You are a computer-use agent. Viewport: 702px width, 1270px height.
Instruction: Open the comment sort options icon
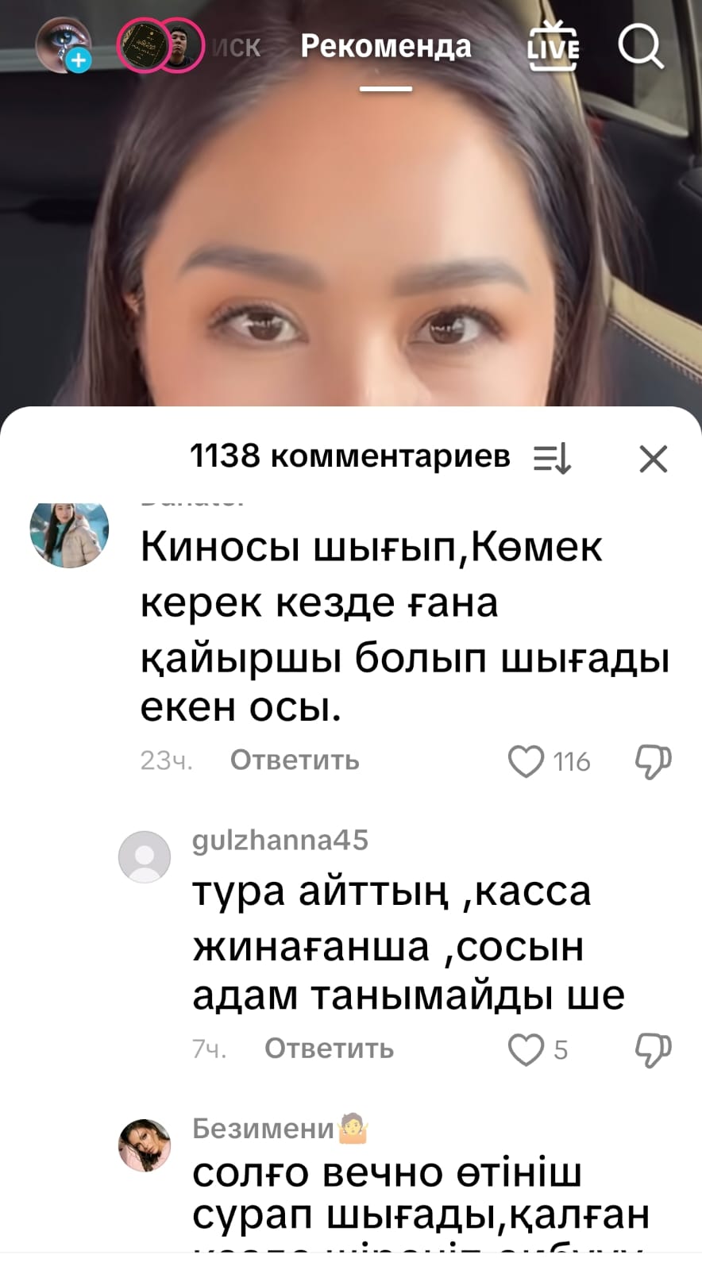553,458
